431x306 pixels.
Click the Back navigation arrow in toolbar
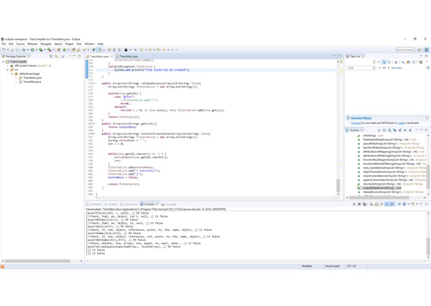164,50
